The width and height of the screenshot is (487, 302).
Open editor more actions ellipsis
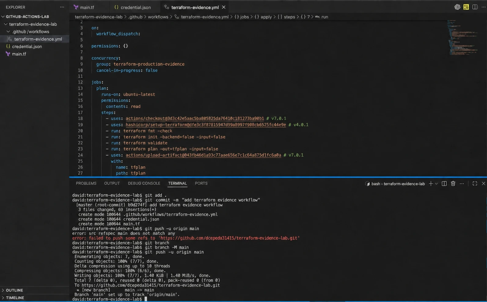tap(483, 7)
